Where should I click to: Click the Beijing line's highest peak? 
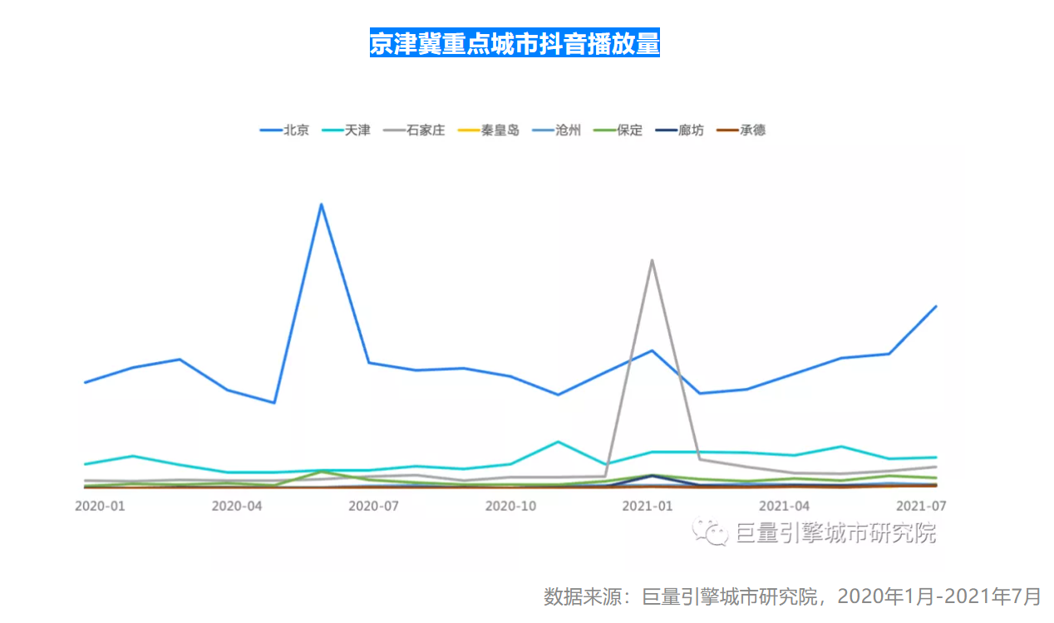tap(321, 204)
